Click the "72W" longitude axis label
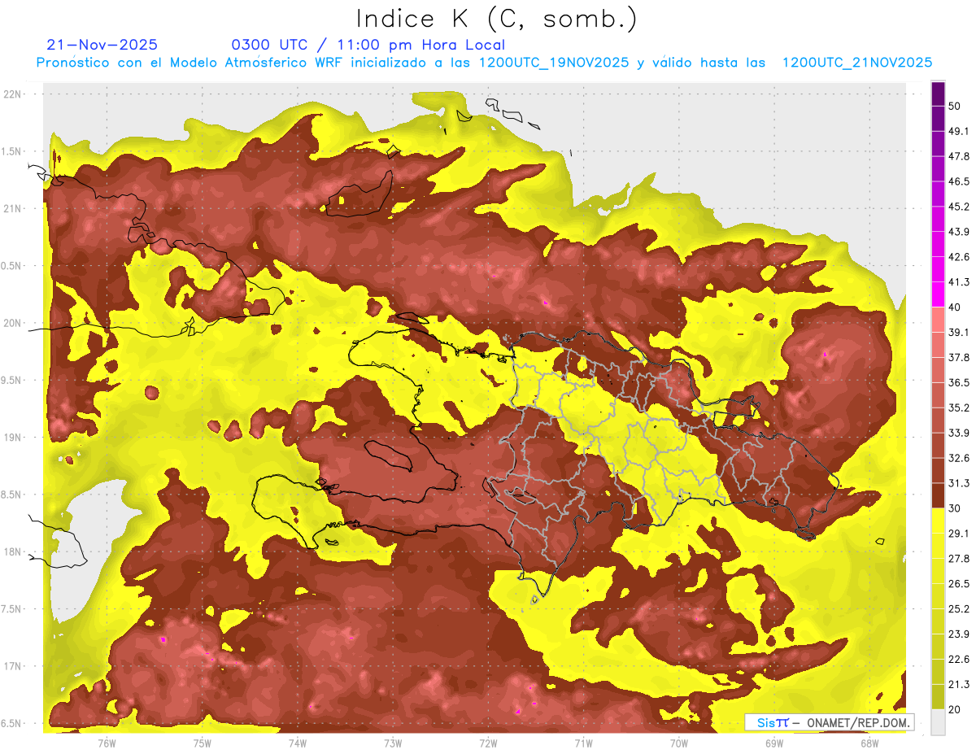 [x=488, y=743]
